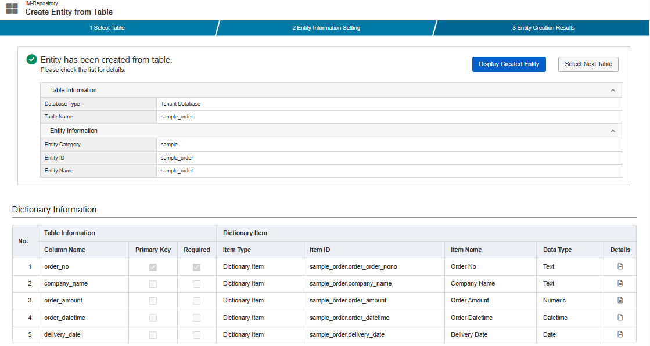Open details icon for order_amount row

(x=620, y=300)
